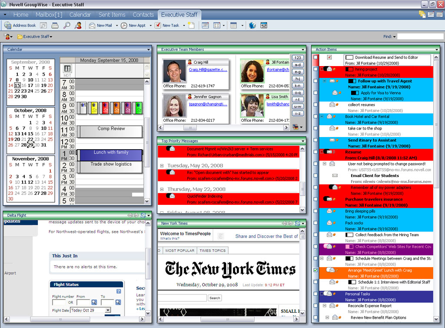Filter contacts with the k-n button
Screen dimensions: 445x328
297,85
